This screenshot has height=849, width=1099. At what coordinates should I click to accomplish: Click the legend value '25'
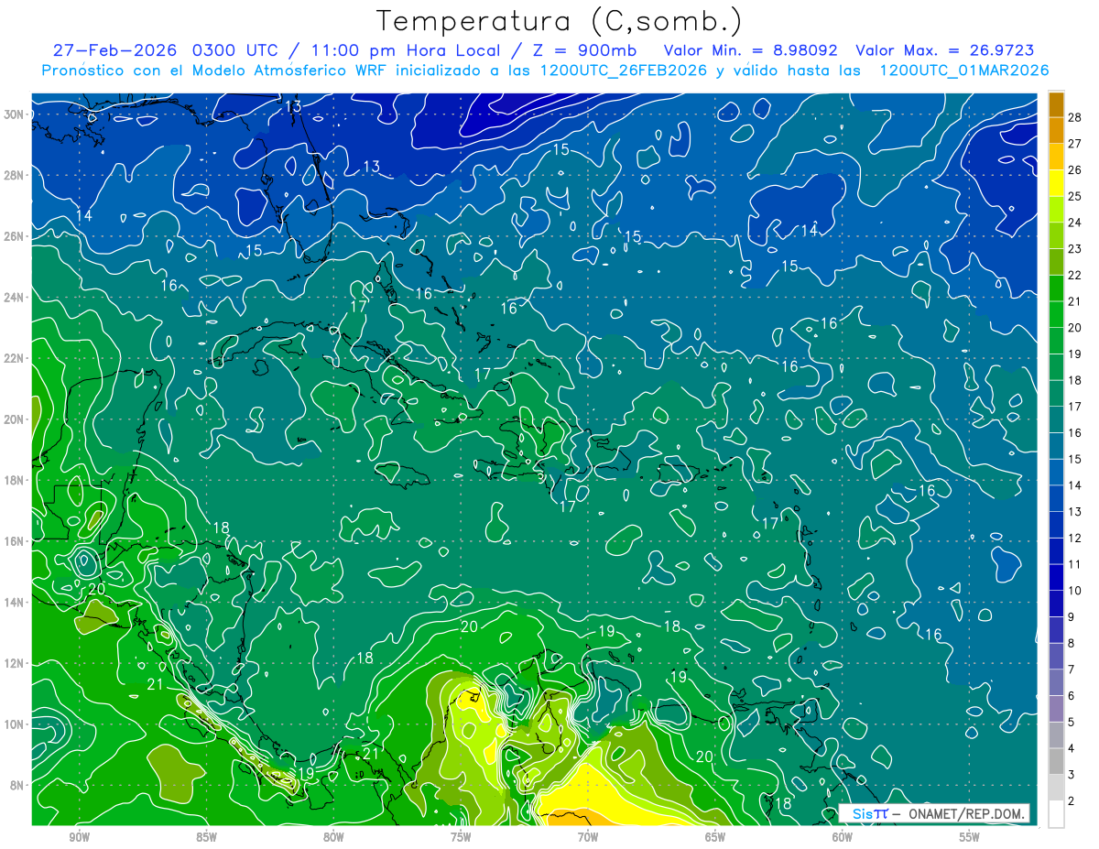tap(1075, 196)
